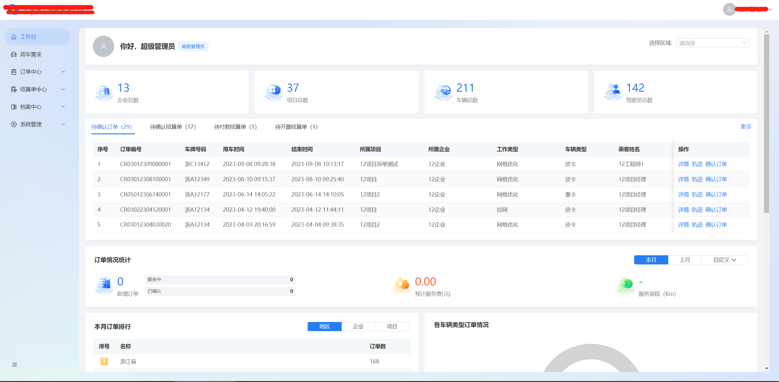
Task: Open 轨迹 for order CR03012308100001
Action: tap(697, 179)
